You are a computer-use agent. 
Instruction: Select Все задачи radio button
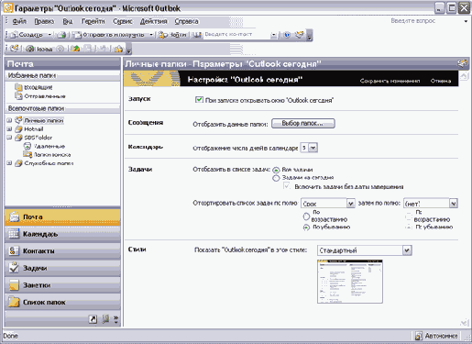(276, 170)
